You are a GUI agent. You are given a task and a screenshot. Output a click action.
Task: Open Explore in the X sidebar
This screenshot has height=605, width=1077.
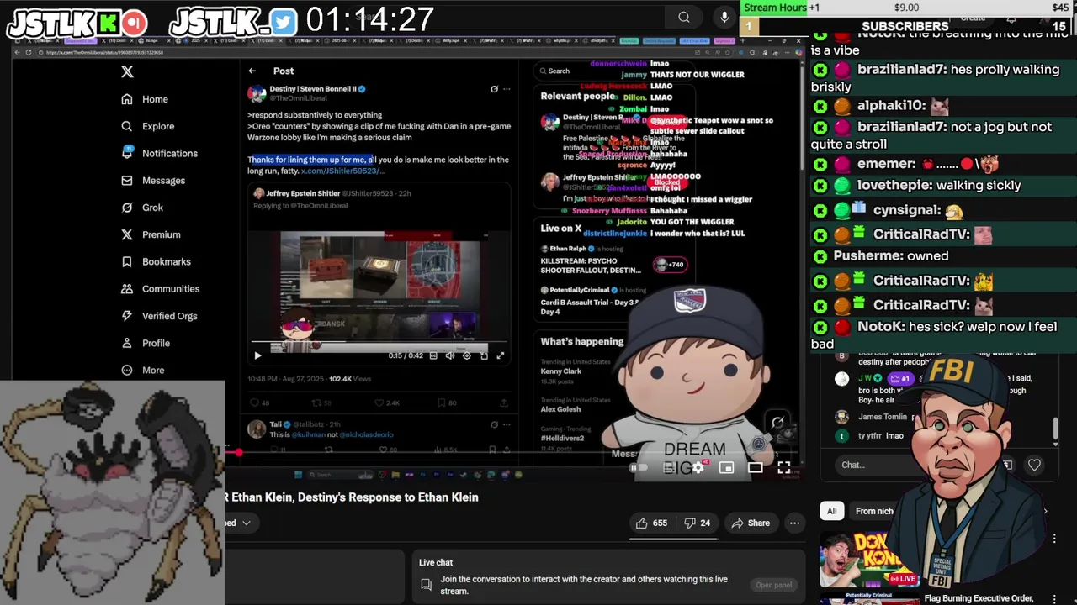pos(147,126)
